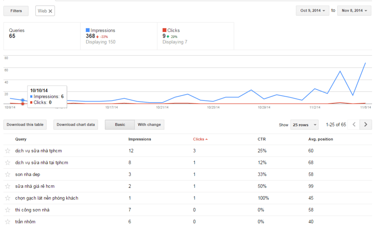Screen dimensions: 388x225
Task: Star the query "trần nhôm"
Action: pyautogui.click(x=8, y=222)
